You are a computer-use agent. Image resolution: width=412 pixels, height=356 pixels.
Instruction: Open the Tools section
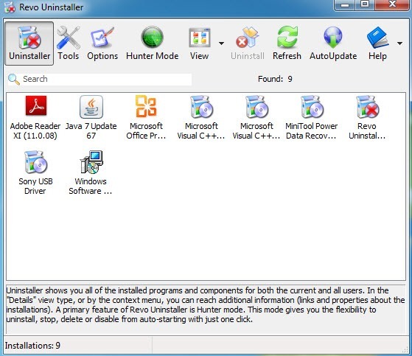[69, 43]
